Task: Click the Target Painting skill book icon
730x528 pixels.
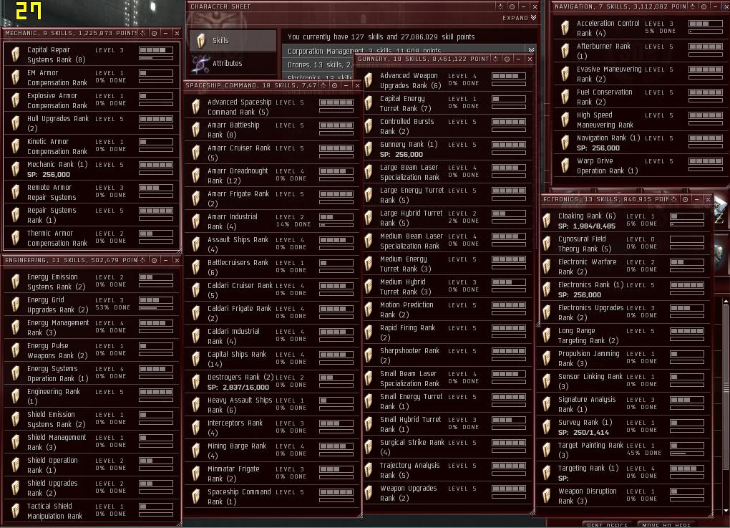Action: tap(547, 450)
